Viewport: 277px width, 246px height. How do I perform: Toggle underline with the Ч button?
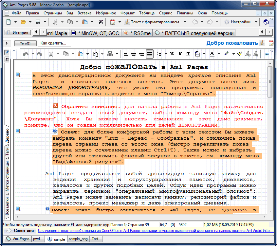pos(188,54)
